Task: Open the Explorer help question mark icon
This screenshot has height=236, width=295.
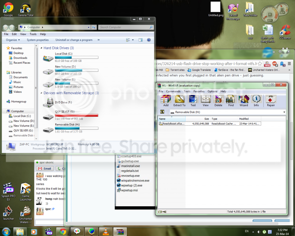Action: [x=149, y=40]
